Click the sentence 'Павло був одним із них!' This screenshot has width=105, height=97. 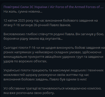click(x=68, y=79)
